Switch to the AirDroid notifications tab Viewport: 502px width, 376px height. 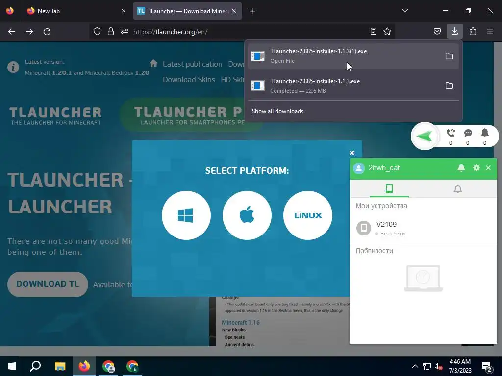coord(458,188)
